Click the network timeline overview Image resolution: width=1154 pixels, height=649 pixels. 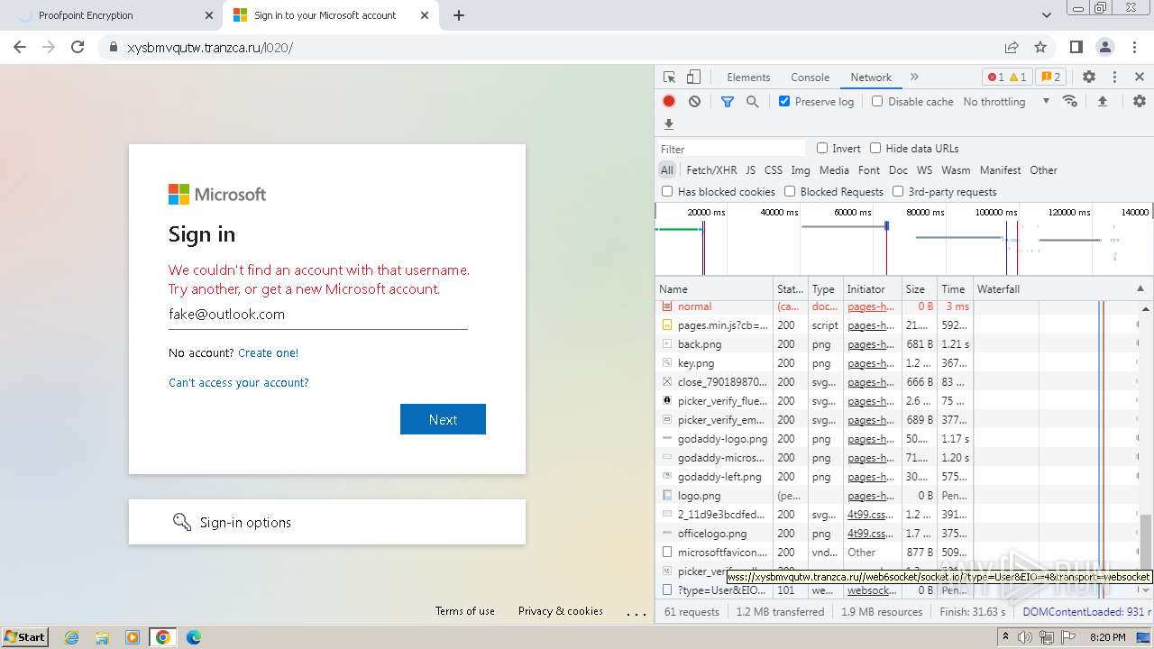click(904, 239)
